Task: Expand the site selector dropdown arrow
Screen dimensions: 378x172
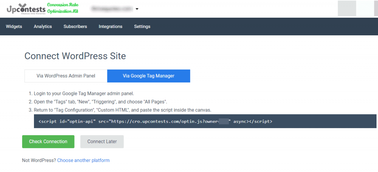Action: pos(137,9)
